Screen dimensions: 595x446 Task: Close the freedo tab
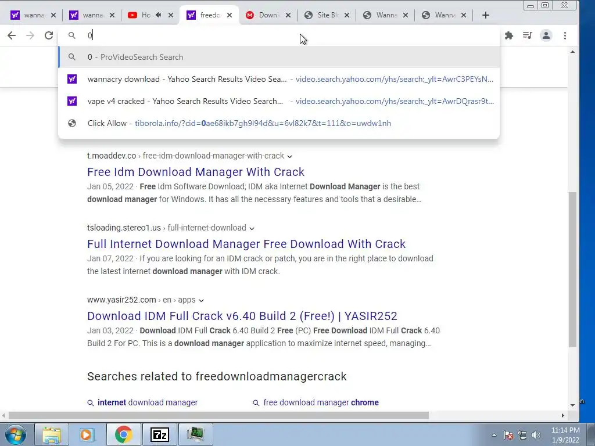[230, 15]
